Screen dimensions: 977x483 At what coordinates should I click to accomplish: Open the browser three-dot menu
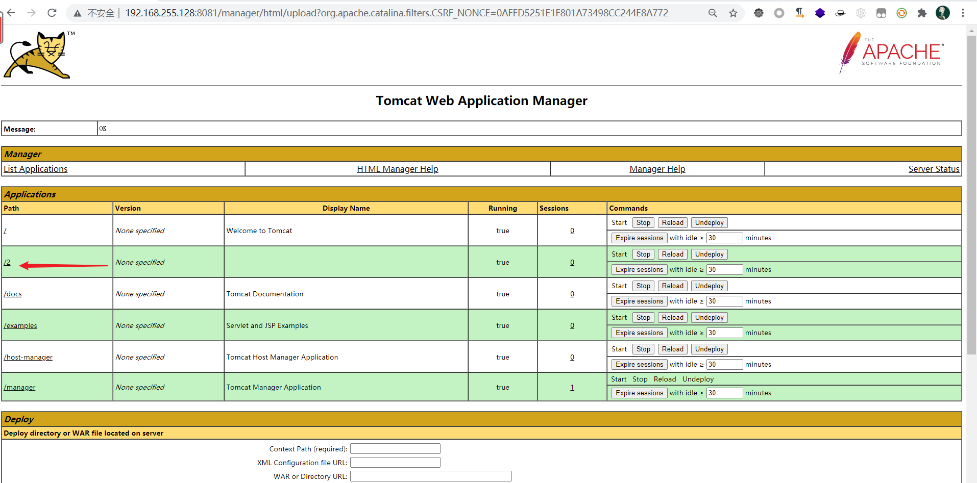[963, 13]
